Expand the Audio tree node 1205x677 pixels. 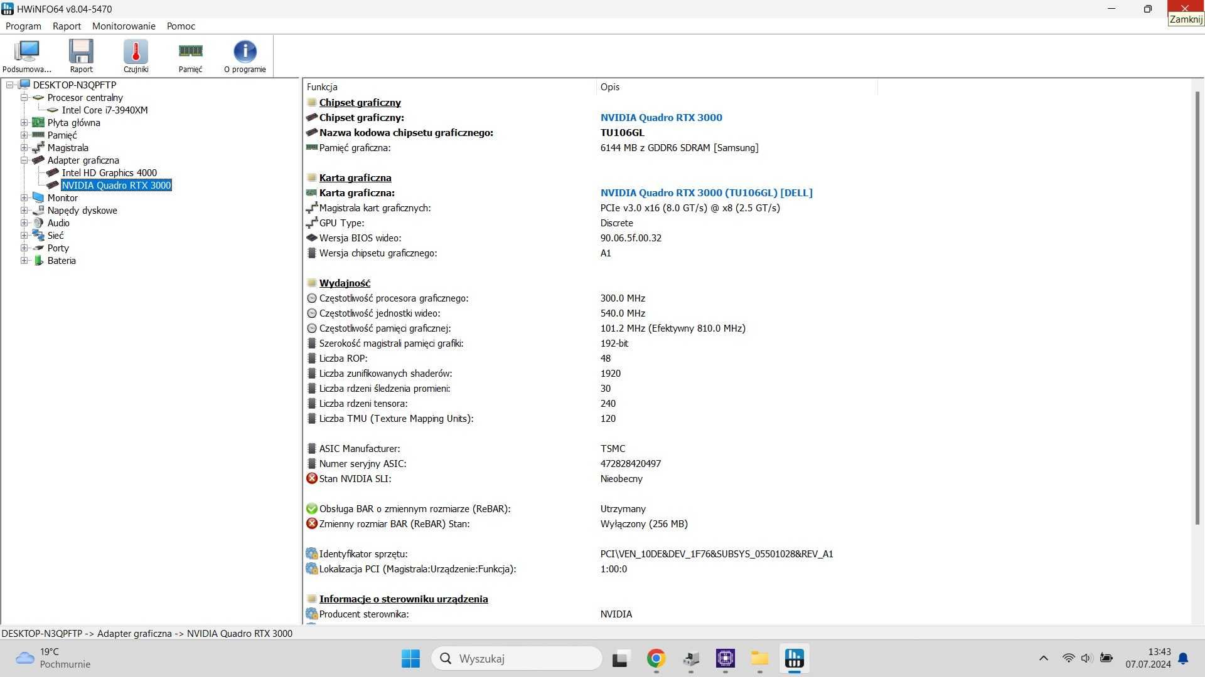24,223
